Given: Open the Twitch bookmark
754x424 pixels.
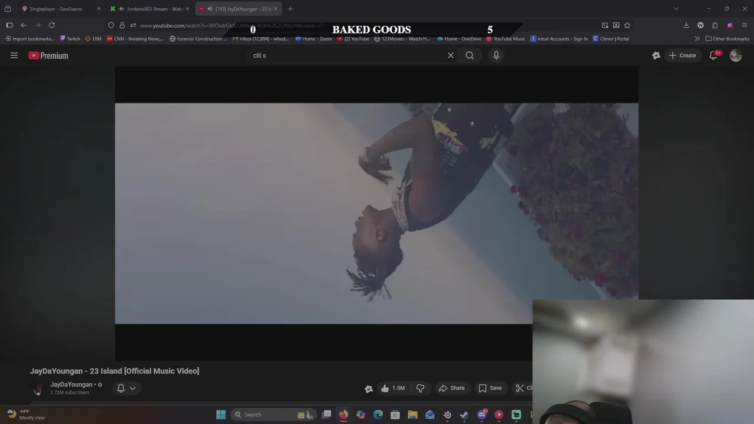Looking at the screenshot, I should [x=70, y=39].
